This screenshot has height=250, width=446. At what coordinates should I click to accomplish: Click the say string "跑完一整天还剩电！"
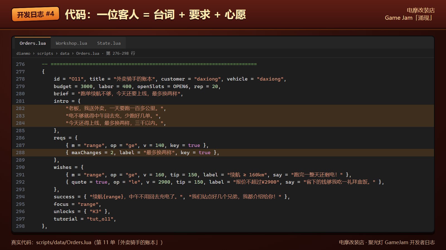click(x=317, y=175)
